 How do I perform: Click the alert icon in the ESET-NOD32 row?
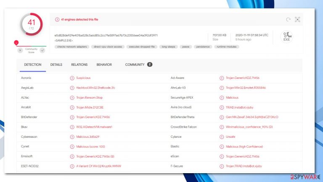[72, 166]
